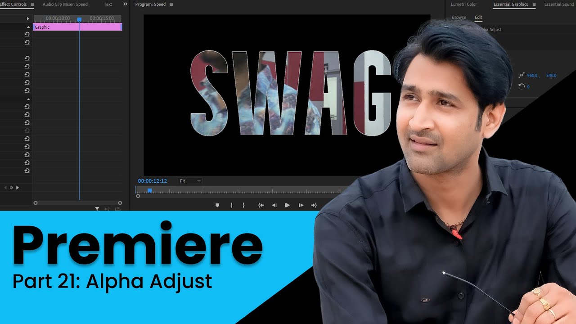Click the Effect Controls timeline left zoom handle
576x324 pixels.
[x=36, y=203]
